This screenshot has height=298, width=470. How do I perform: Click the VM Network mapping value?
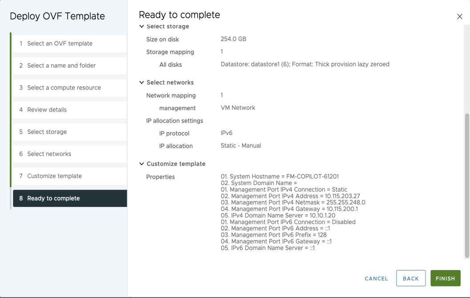point(238,108)
